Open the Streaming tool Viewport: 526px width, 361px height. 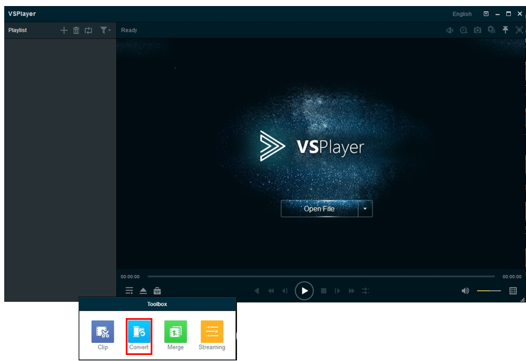(212, 333)
